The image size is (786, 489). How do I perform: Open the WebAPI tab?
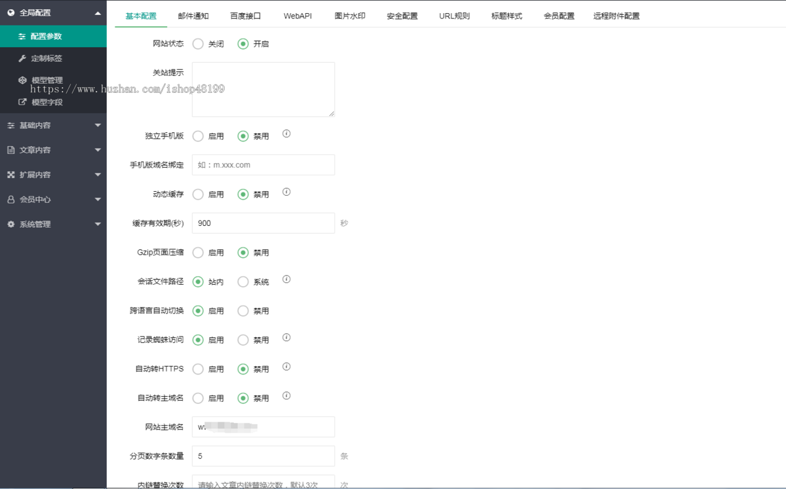(297, 16)
